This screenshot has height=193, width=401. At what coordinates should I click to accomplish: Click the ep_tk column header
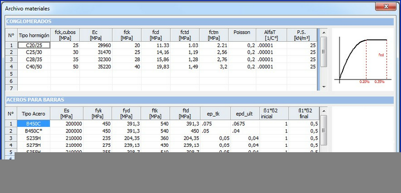[216, 113]
